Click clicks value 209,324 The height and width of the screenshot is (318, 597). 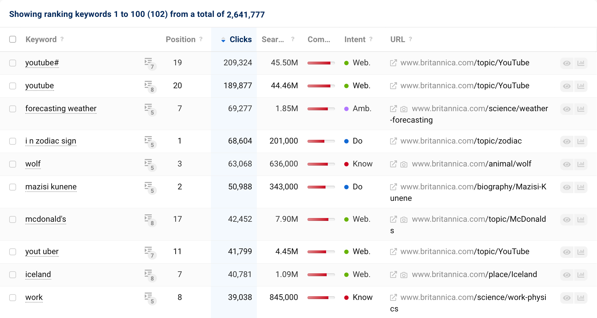click(238, 63)
